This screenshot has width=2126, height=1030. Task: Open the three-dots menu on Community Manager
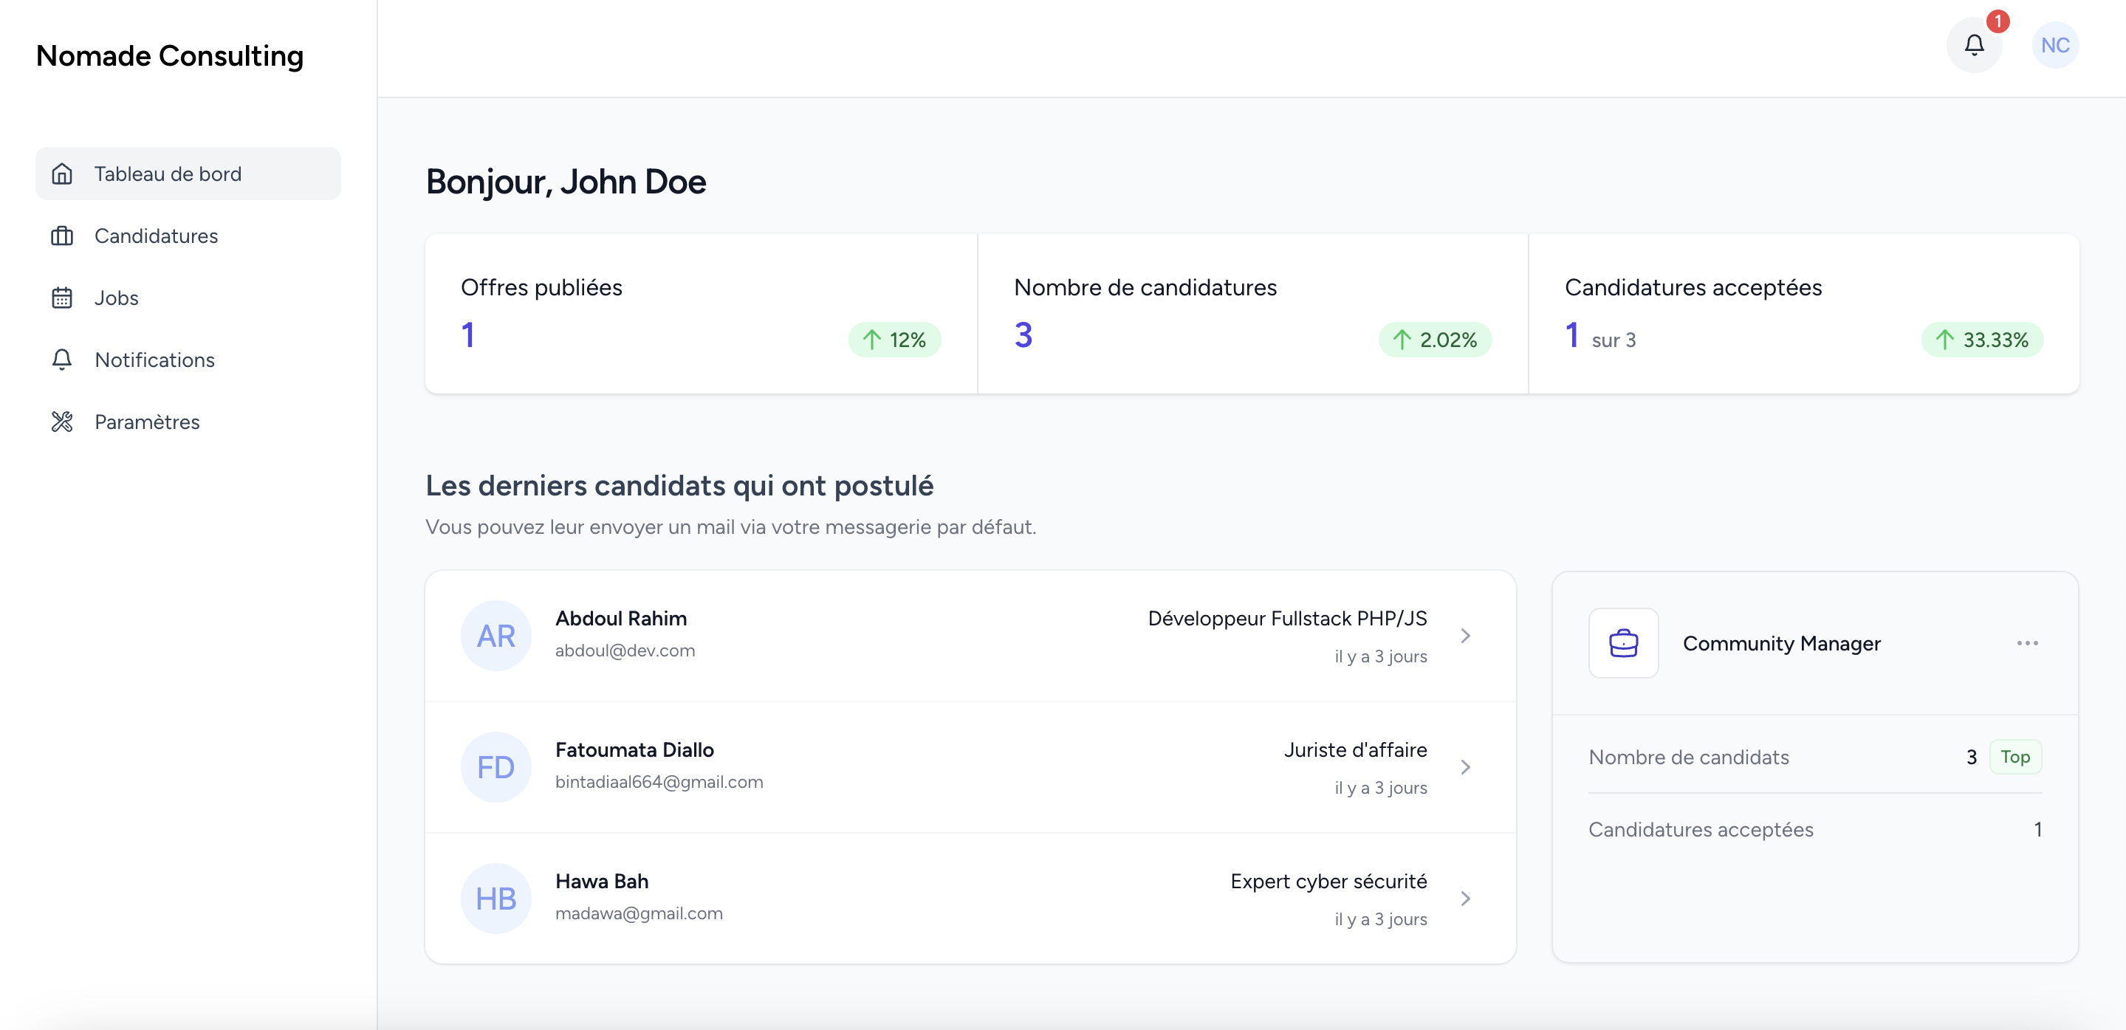(x=2027, y=643)
